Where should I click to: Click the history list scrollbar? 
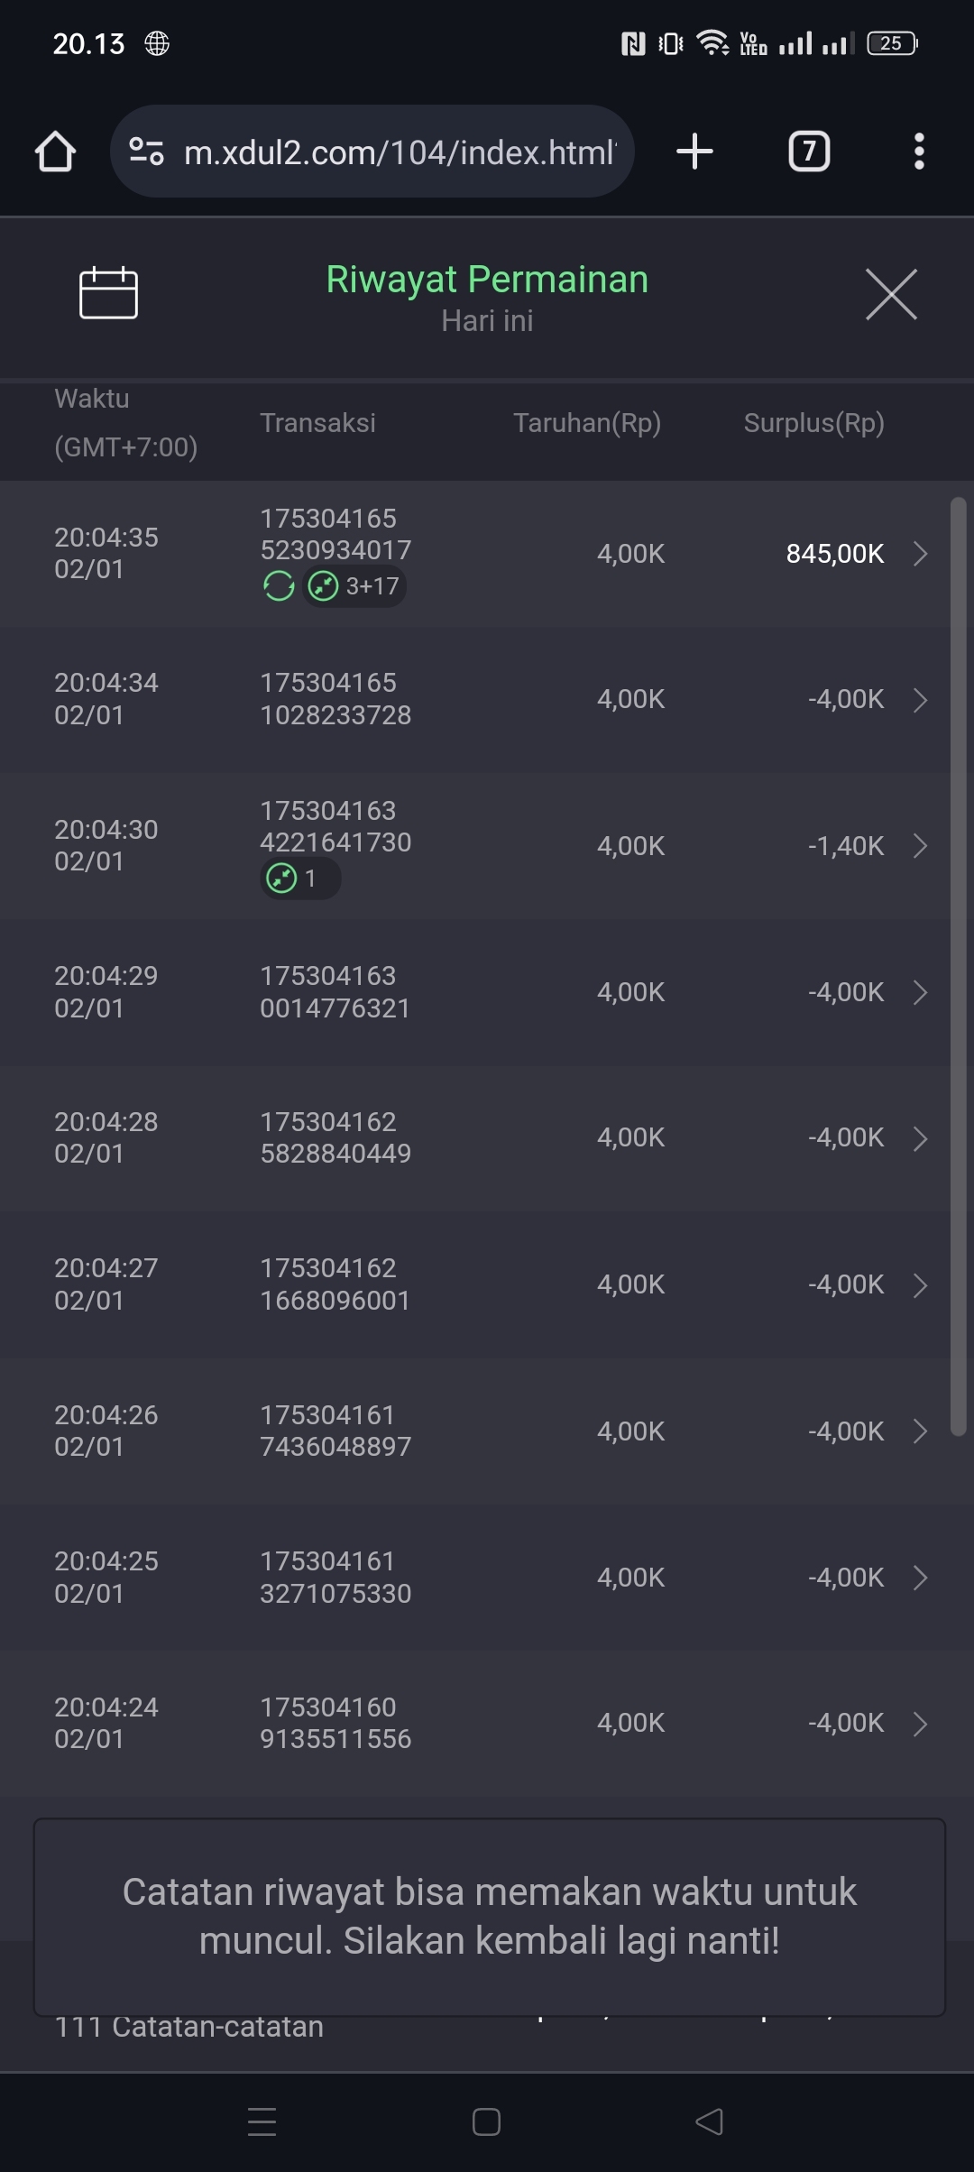[958, 965]
